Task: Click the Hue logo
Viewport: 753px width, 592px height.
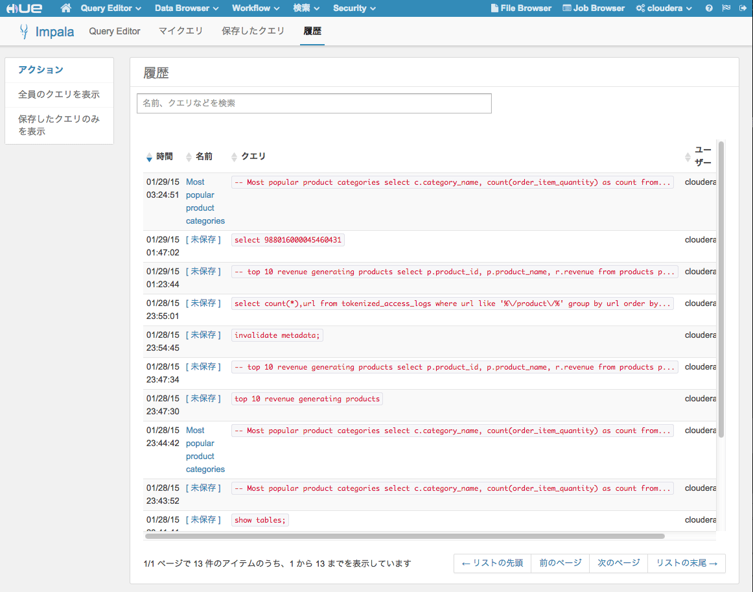Action: click(25, 8)
